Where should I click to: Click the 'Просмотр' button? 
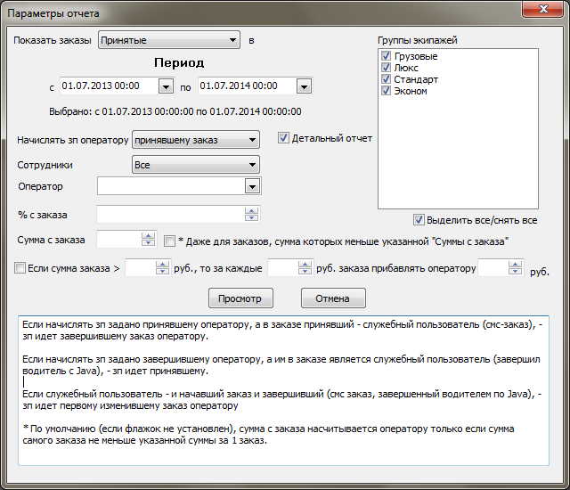[240, 298]
